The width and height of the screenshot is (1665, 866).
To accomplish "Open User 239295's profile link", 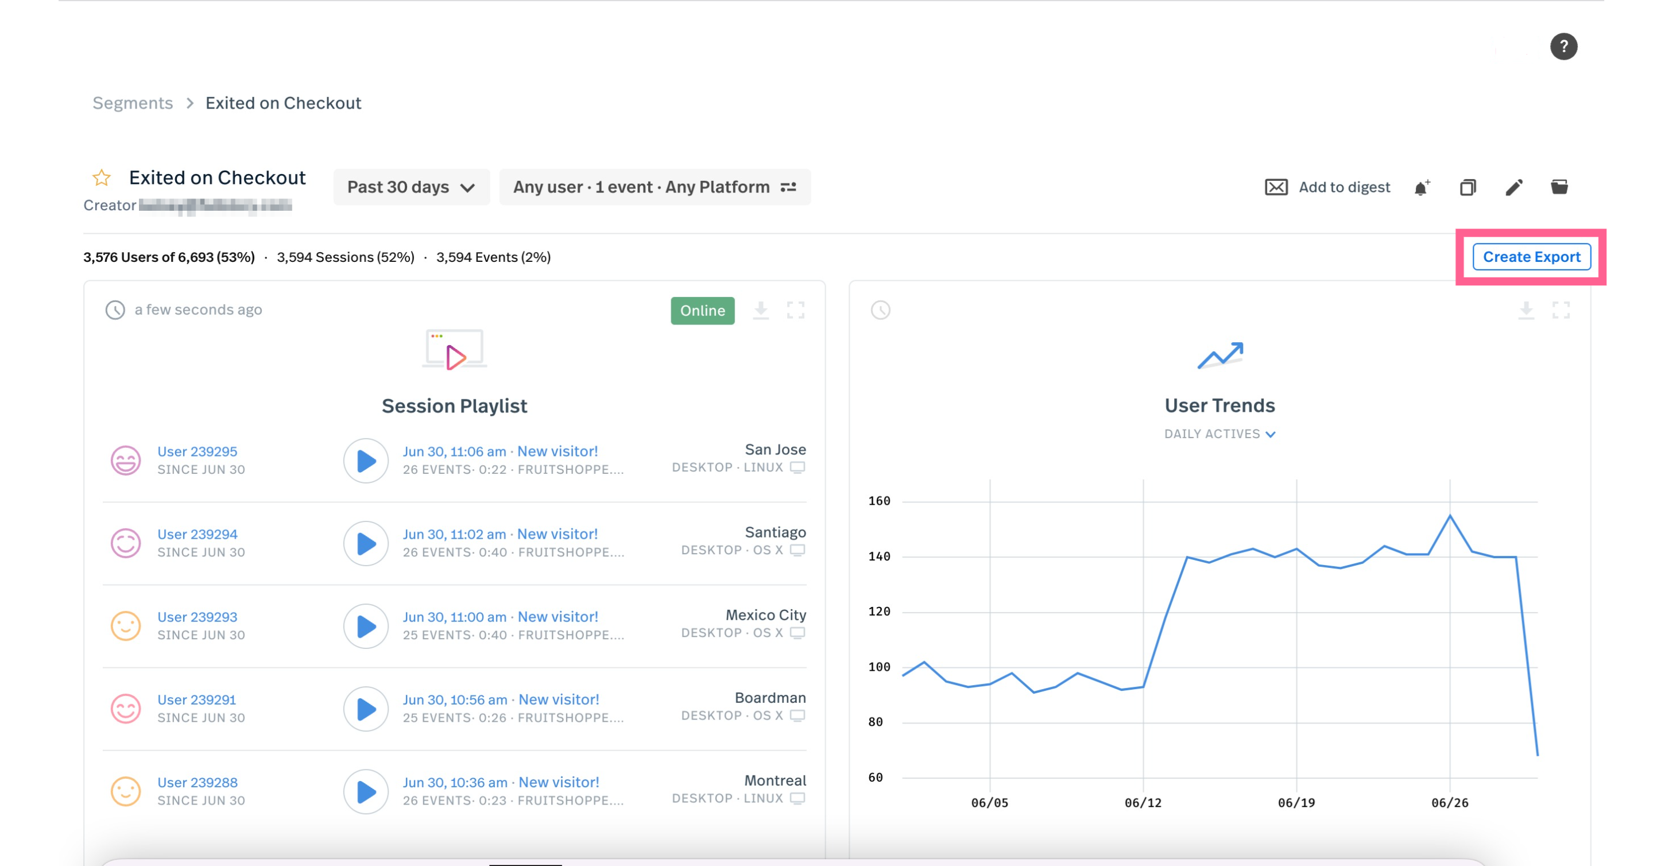I will tap(197, 451).
